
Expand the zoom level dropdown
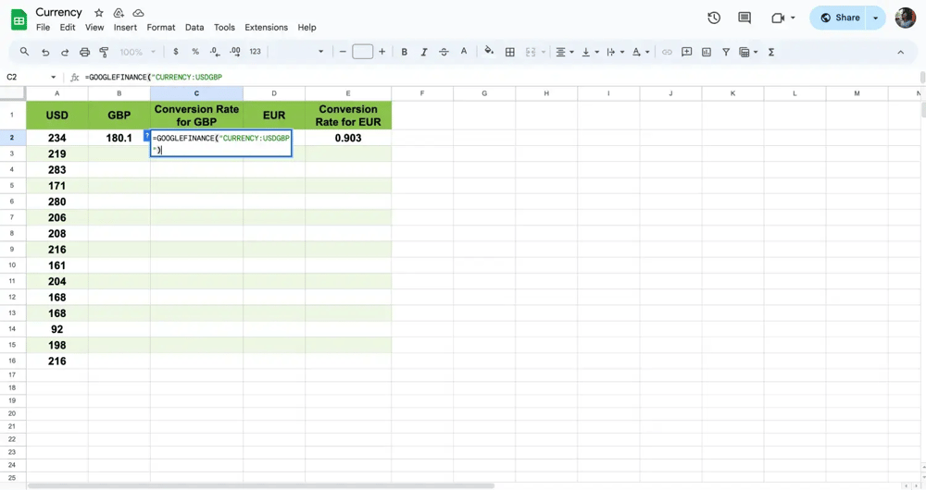click(138, 52)
